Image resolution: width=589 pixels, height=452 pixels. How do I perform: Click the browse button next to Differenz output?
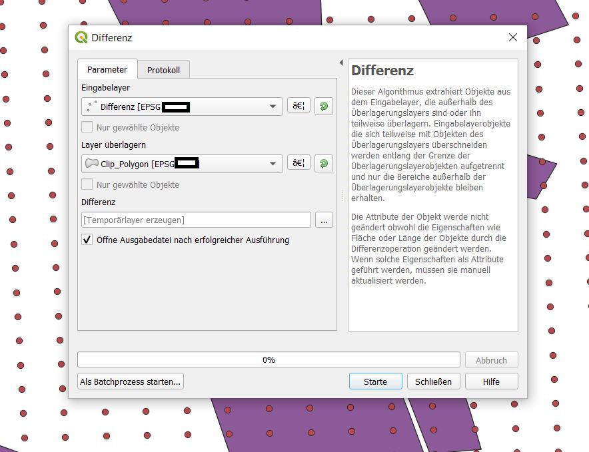coord(324,220)
